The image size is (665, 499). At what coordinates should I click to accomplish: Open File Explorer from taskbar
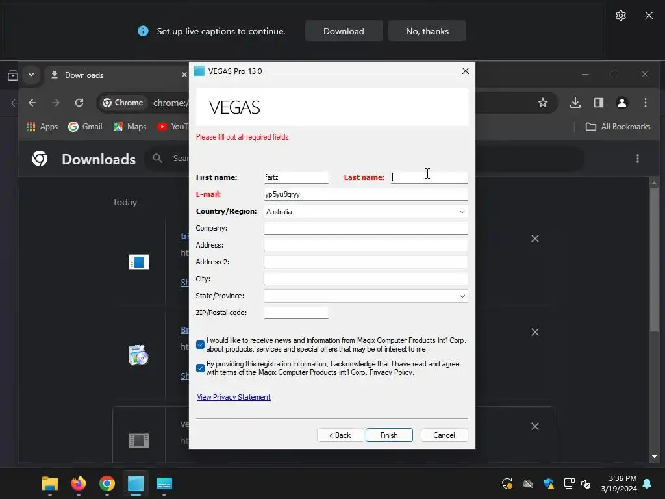[x=50, y=483]
